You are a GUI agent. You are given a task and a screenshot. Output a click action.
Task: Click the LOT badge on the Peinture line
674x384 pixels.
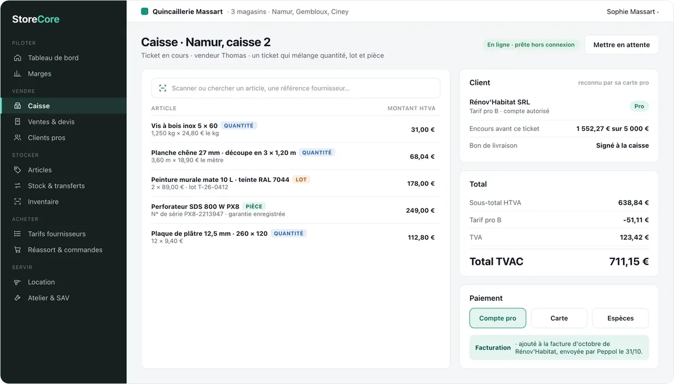coord(302,180)
